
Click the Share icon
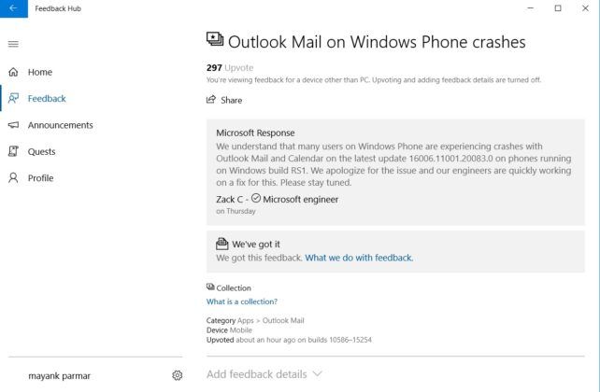tap(211, 100)
